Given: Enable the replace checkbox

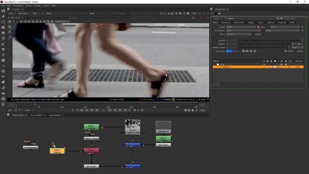Looking at the screenshot, I should [253, 34].
